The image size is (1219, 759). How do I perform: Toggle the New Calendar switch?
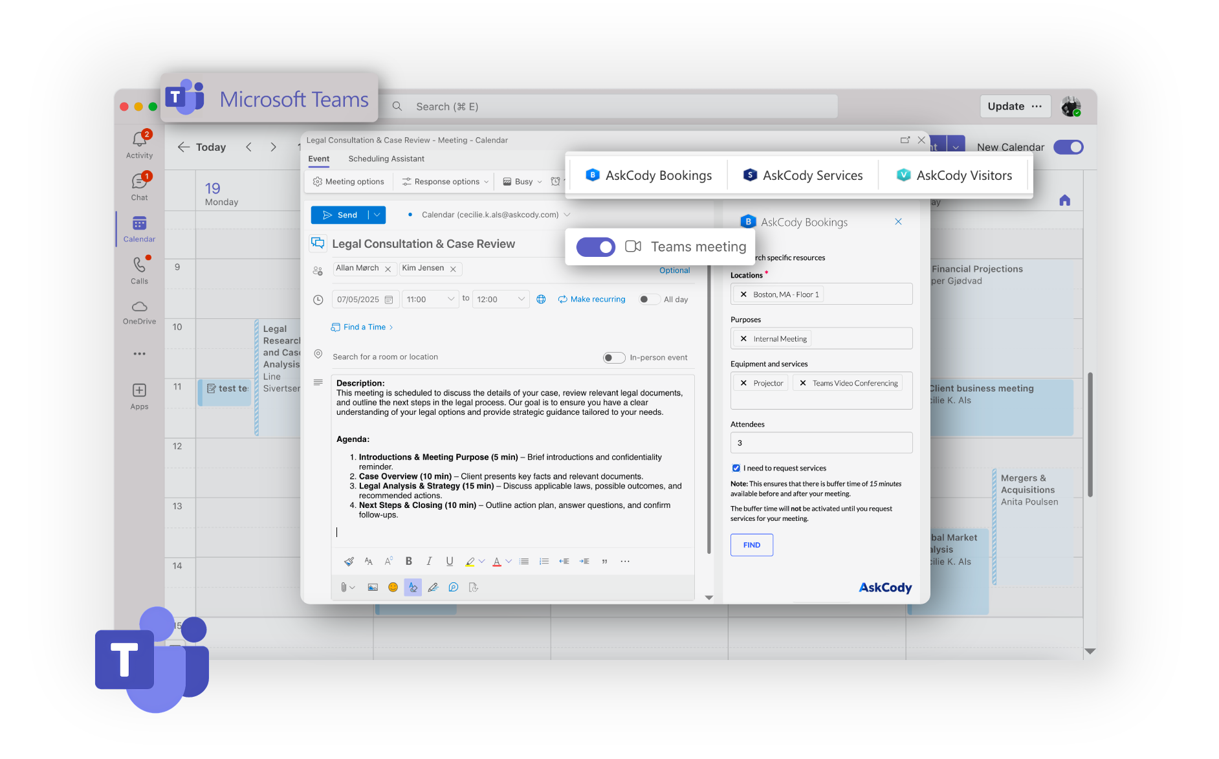[1068, 147]
